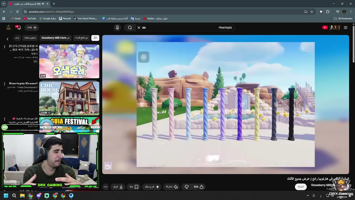Open Chrome apps grid in bookmarks bar
The image size is (355, 200).
click(x=4, y=19)
